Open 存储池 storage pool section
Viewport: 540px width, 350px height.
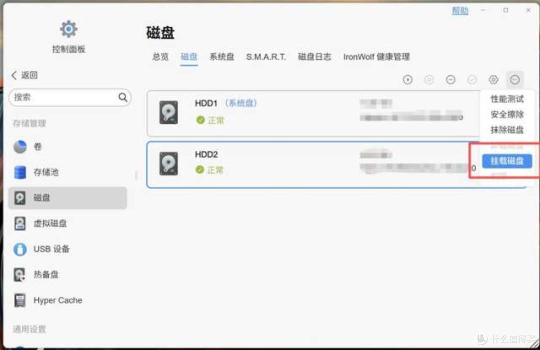(x=67, y=172)
